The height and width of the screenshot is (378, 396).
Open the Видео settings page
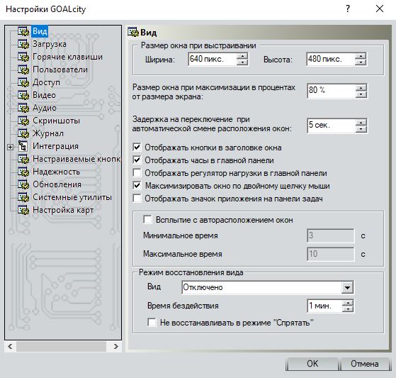[x=44, y=95]
